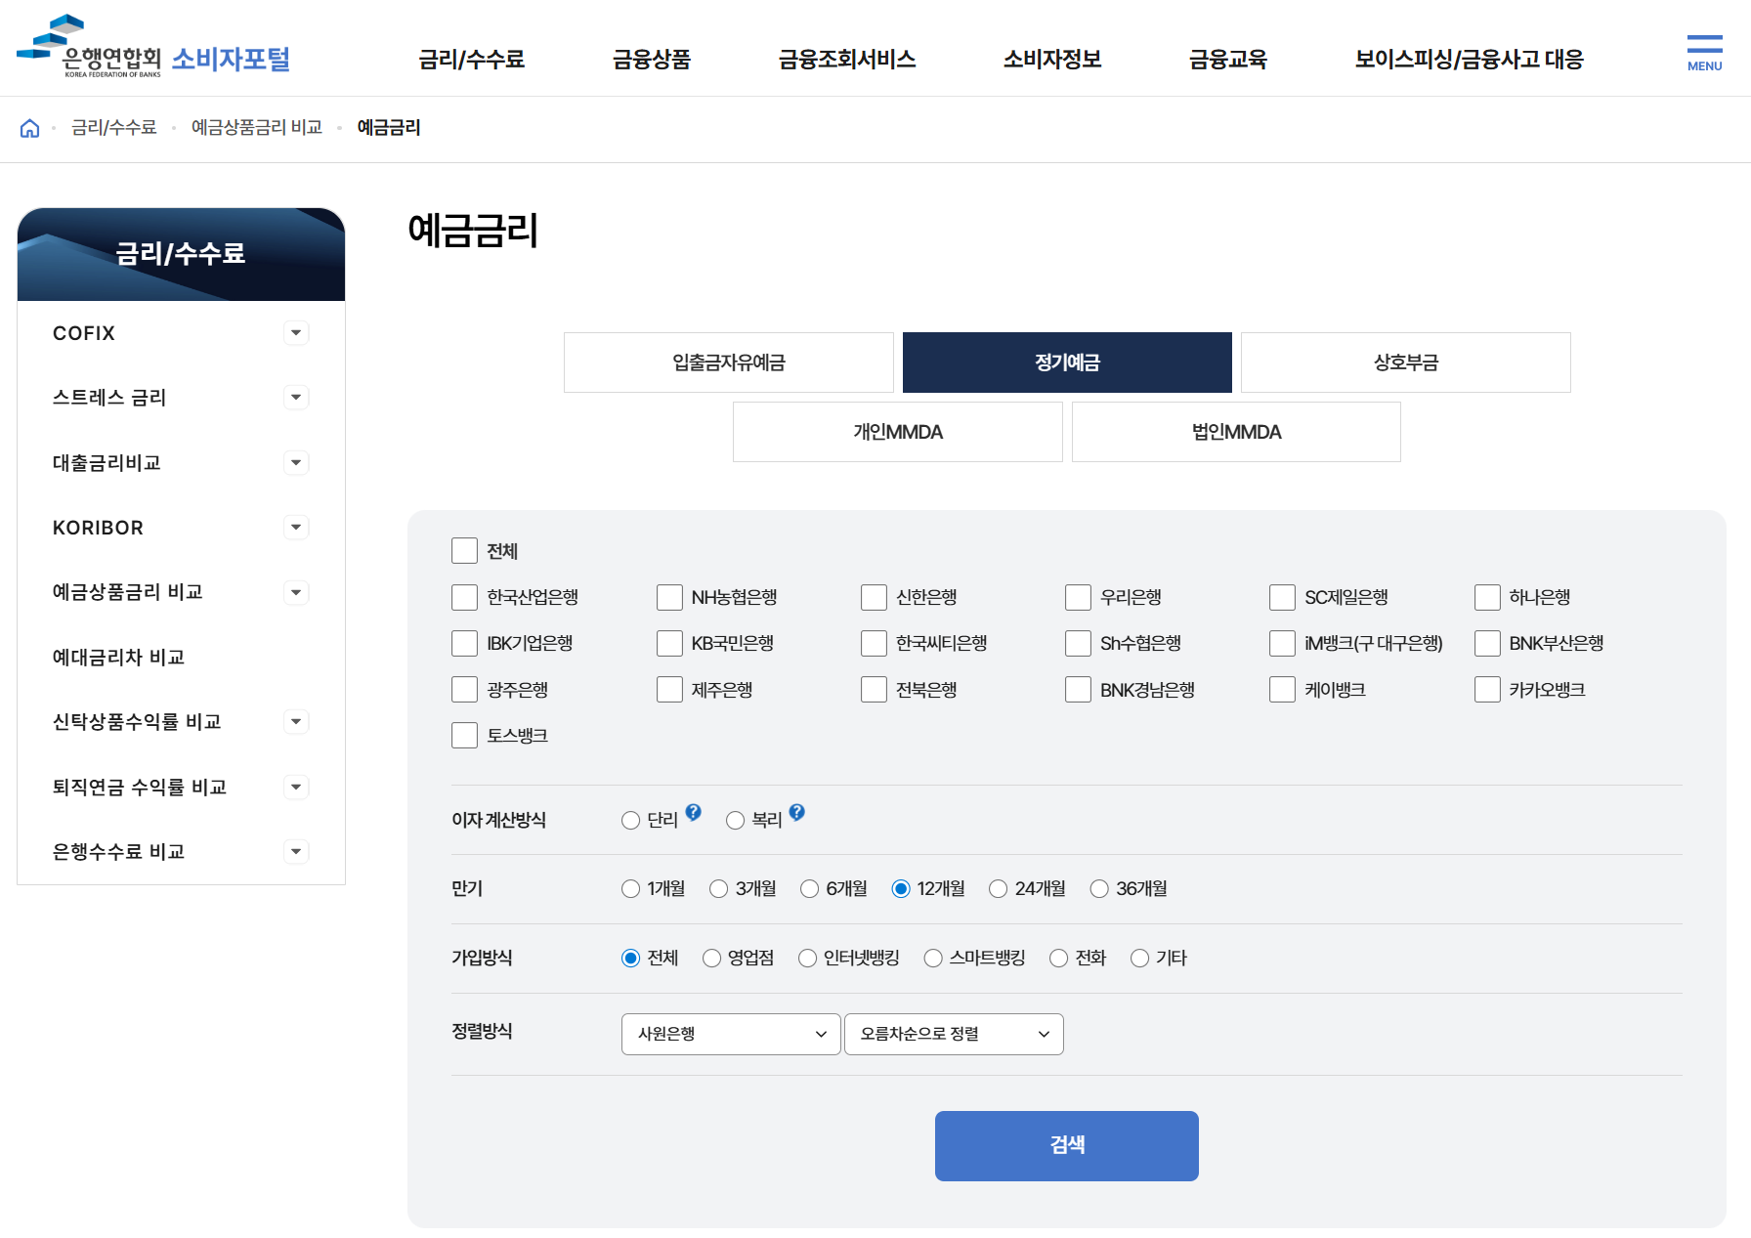Switch to the 상호부금 tab

click(x=1406, y=363)
